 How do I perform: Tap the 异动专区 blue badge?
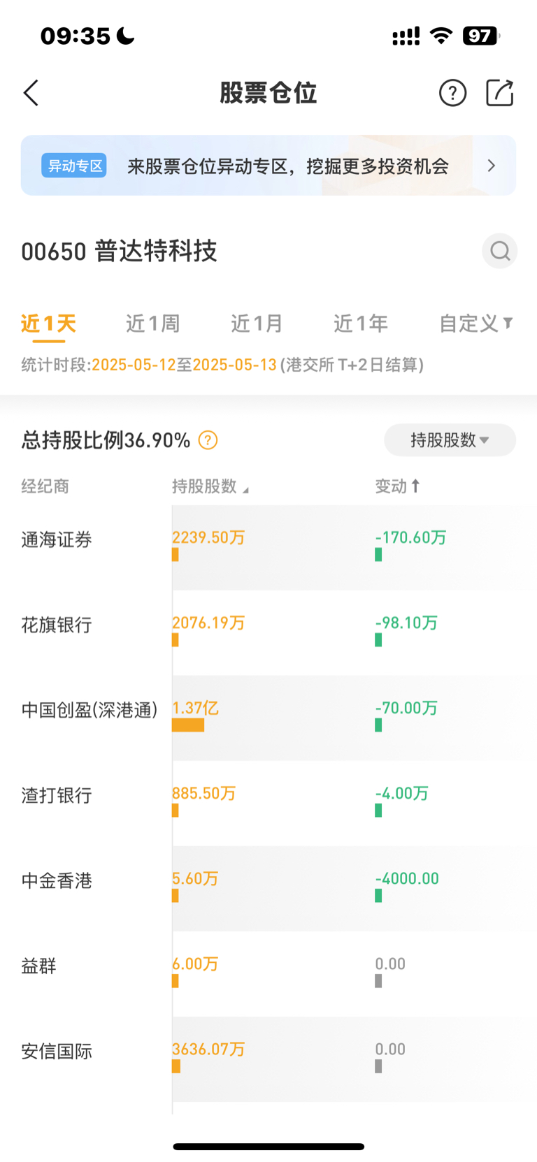click(74, 166)
